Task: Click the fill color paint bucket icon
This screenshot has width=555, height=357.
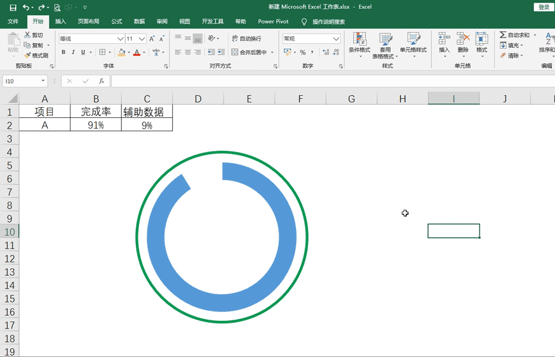Action: click(122, 52)
